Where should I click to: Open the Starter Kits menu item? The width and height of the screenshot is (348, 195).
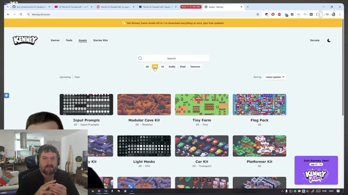coord(100,40)
